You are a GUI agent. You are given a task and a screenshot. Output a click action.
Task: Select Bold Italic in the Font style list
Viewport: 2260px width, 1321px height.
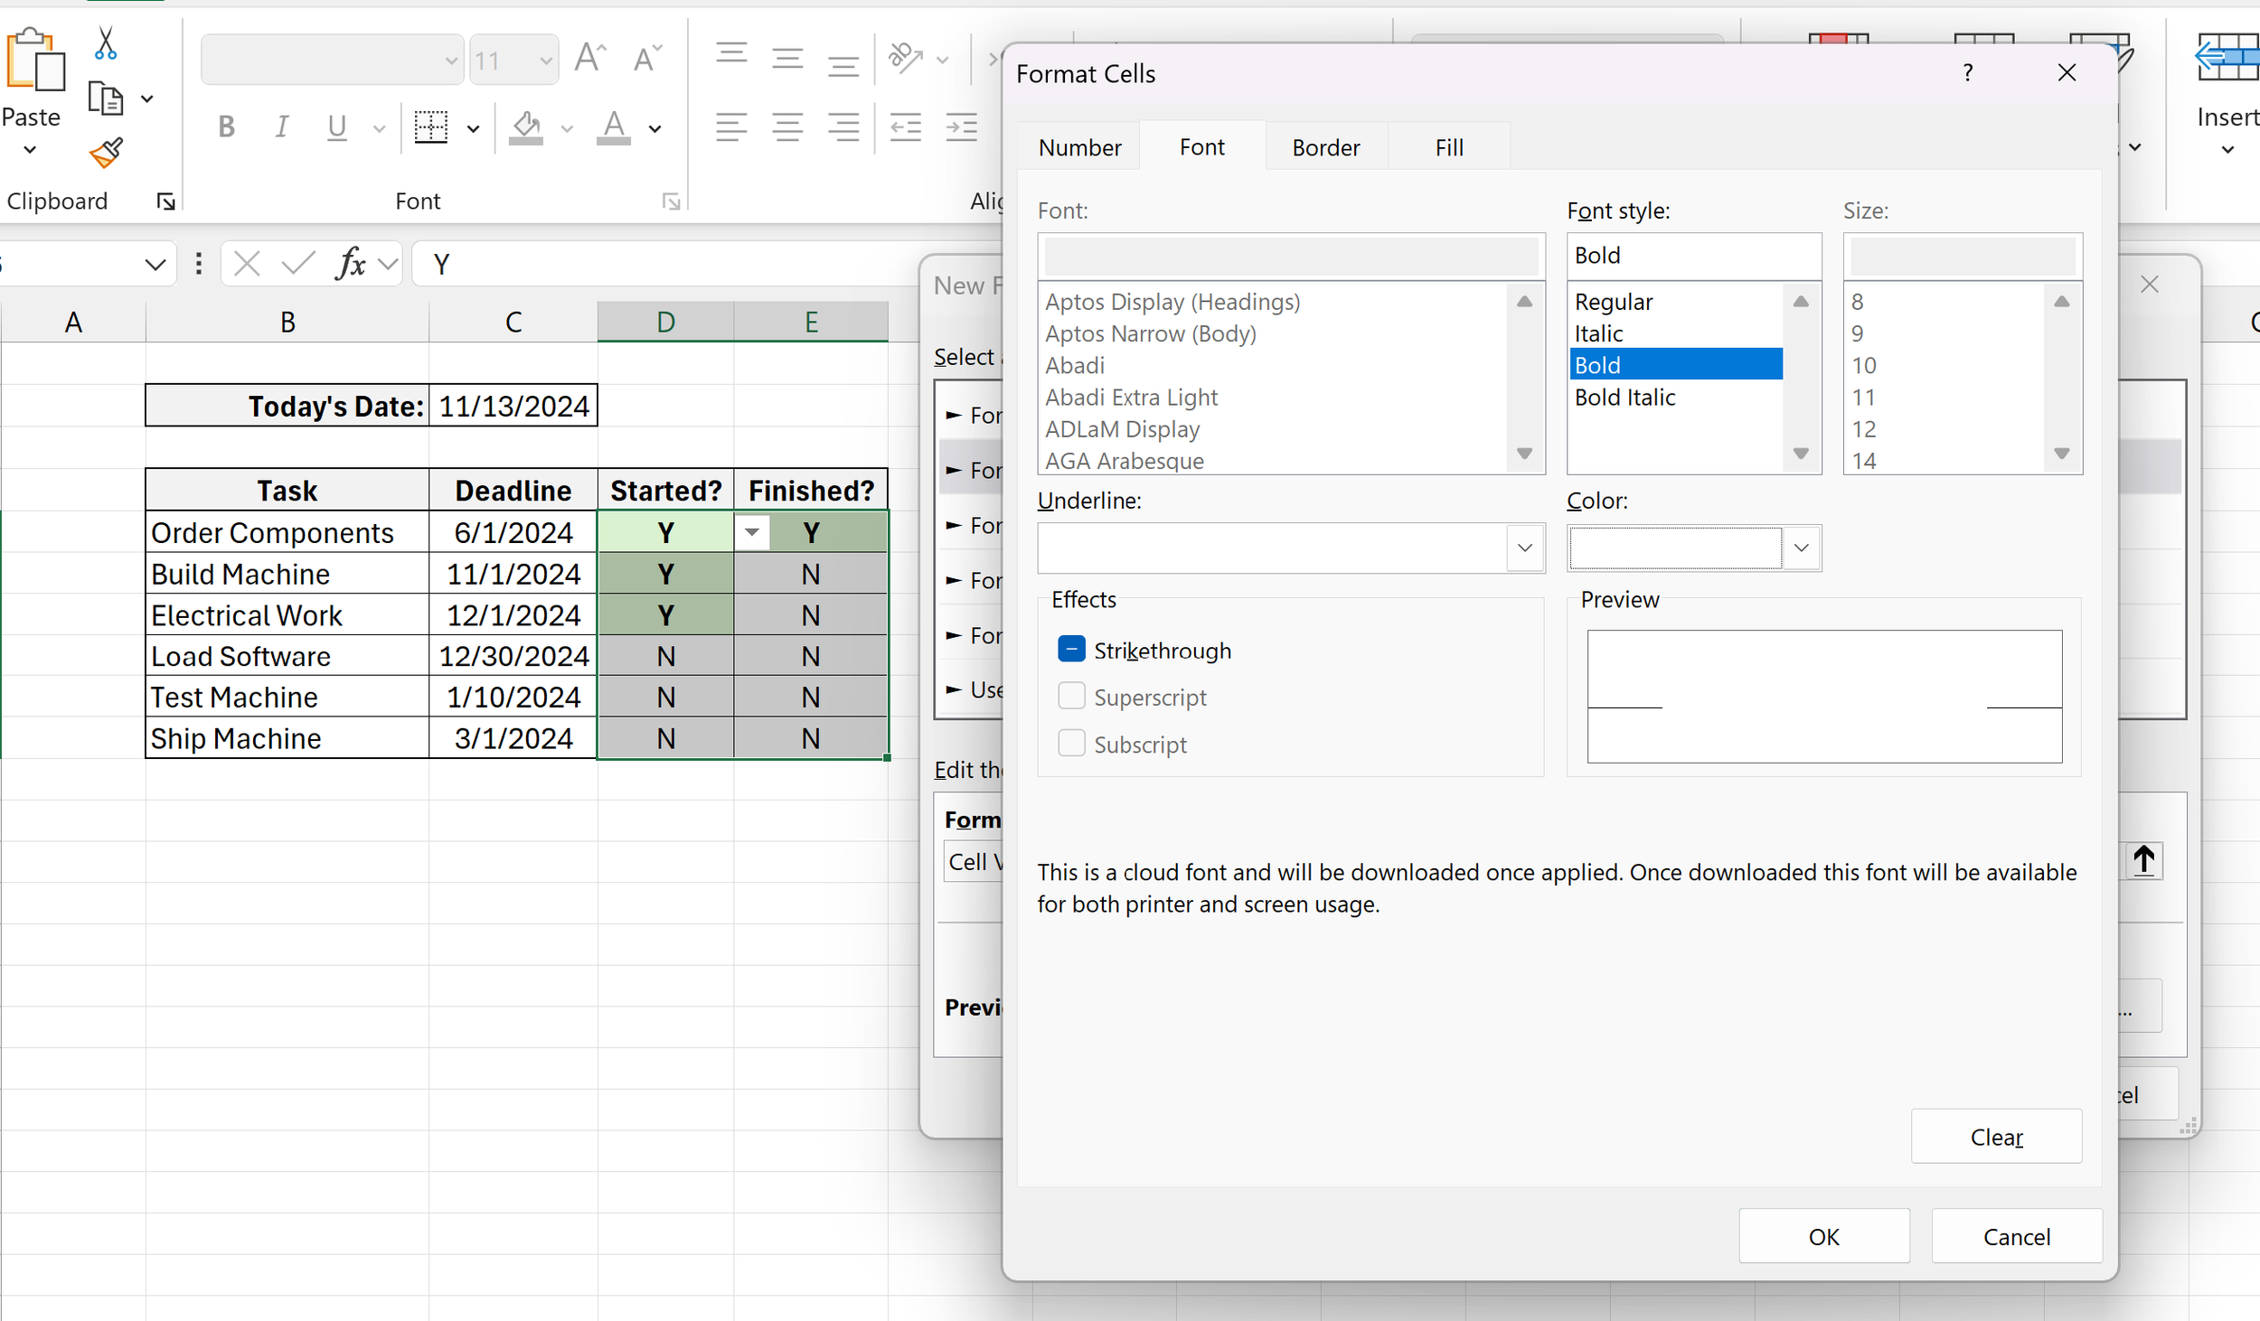tap(1624, 398)
